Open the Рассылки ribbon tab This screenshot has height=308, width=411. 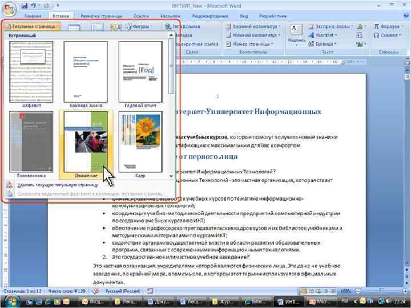170,16
